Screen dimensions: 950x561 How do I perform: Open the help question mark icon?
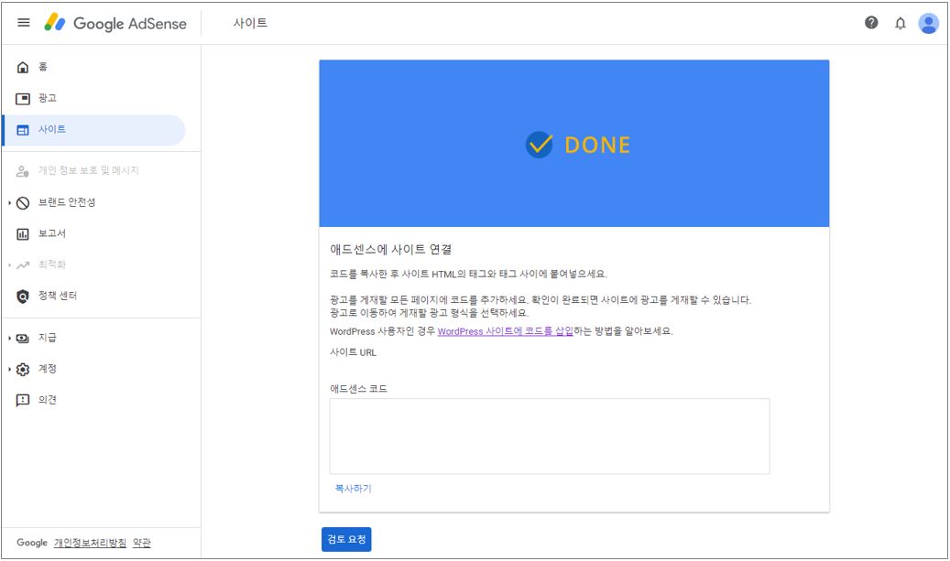click(x=871, y=24)
